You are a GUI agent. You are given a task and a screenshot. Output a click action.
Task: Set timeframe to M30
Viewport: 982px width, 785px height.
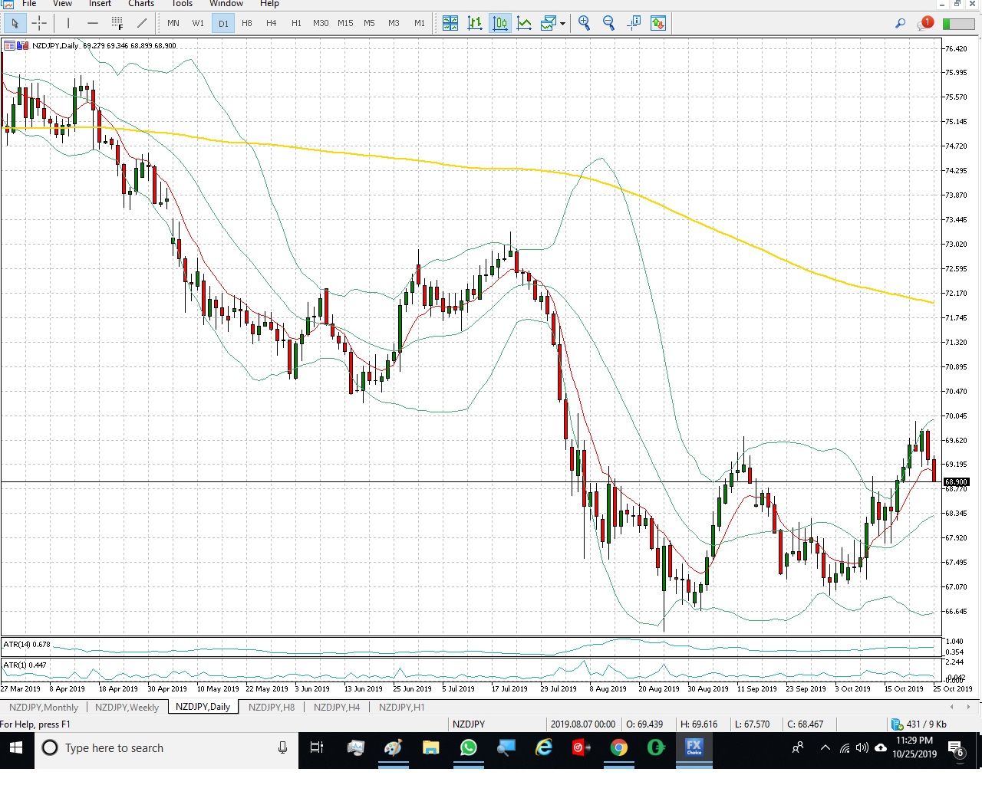tap(321, 23)
